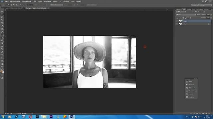Switch to the first document tab
The height and width of the screenshot is (119, 213).
14,8
